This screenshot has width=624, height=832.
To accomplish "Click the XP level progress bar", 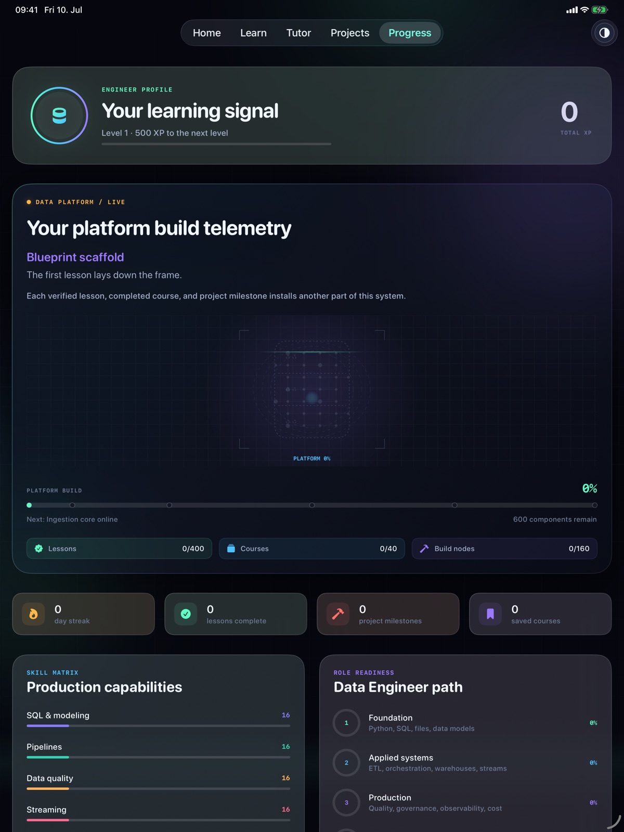I will coord(216,144).
